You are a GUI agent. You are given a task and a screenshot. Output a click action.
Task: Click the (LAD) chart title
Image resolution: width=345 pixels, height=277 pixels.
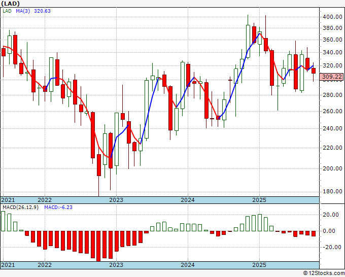(10, 4)
